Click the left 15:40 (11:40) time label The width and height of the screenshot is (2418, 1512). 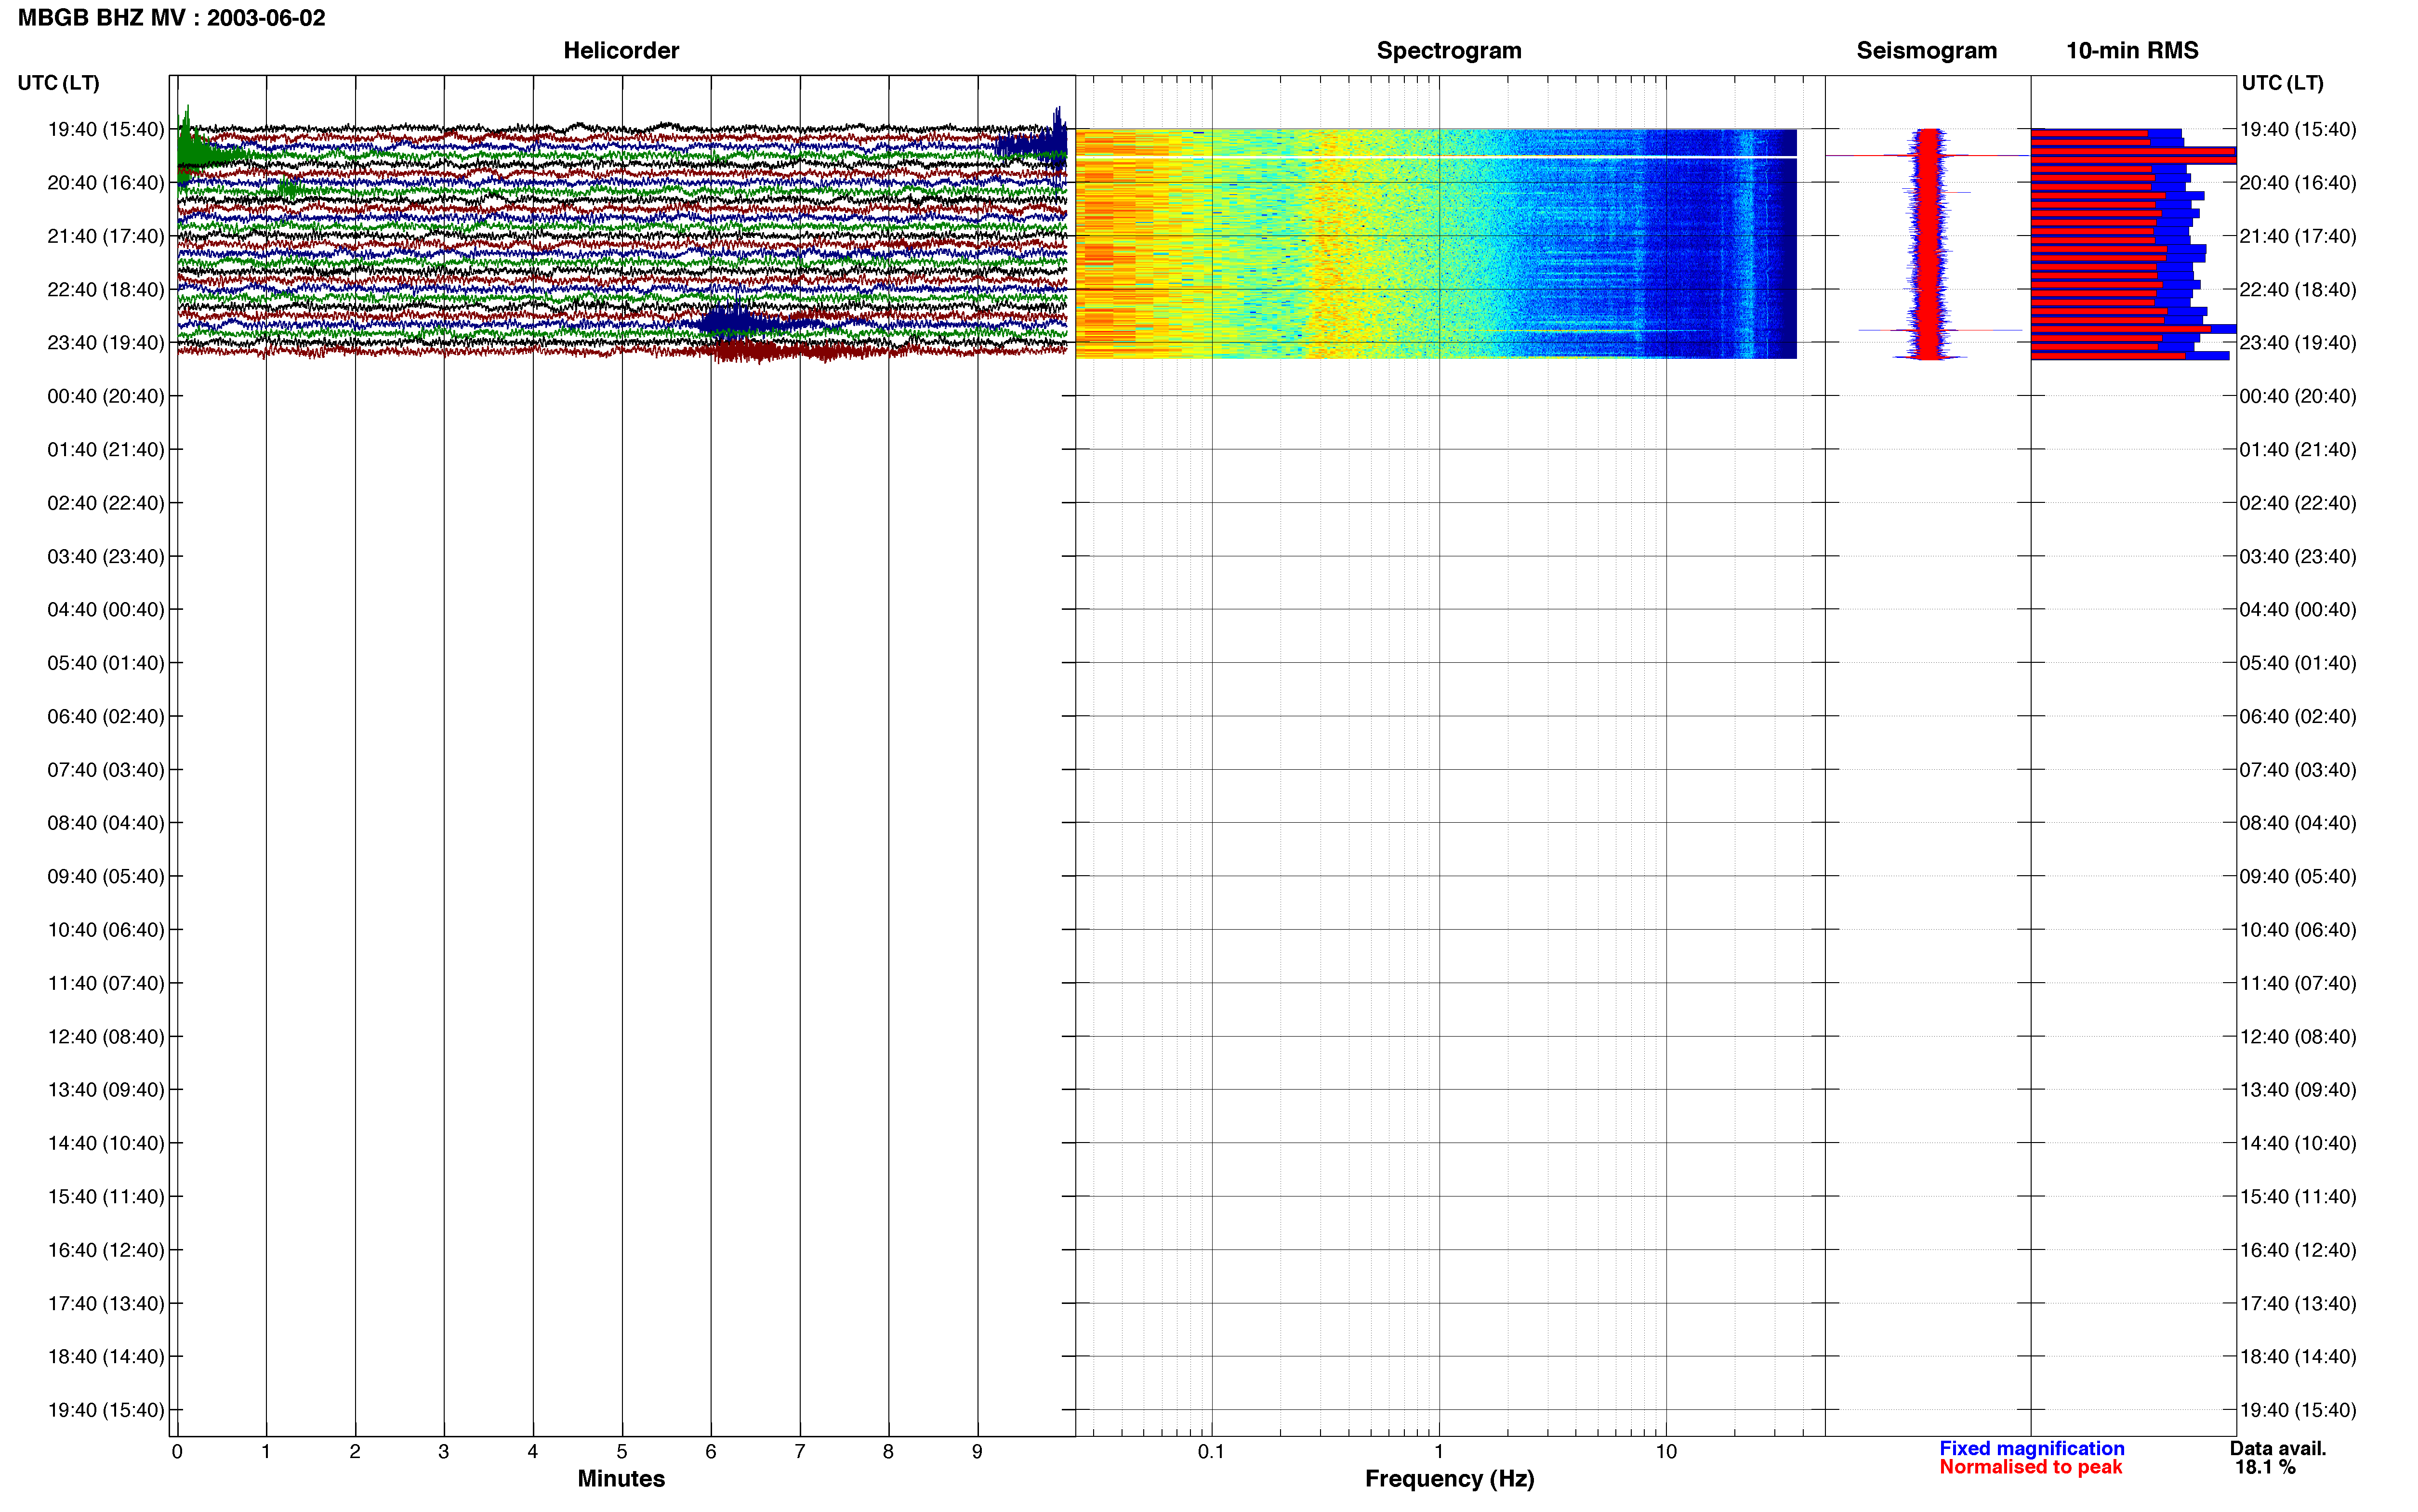tap(106, 1197)
